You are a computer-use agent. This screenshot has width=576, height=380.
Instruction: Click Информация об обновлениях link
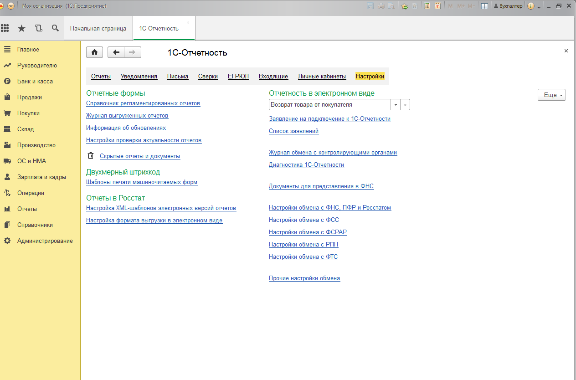tap(126, 128)
